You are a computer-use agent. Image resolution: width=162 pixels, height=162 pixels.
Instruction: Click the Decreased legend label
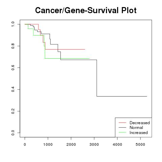(140, 123)
